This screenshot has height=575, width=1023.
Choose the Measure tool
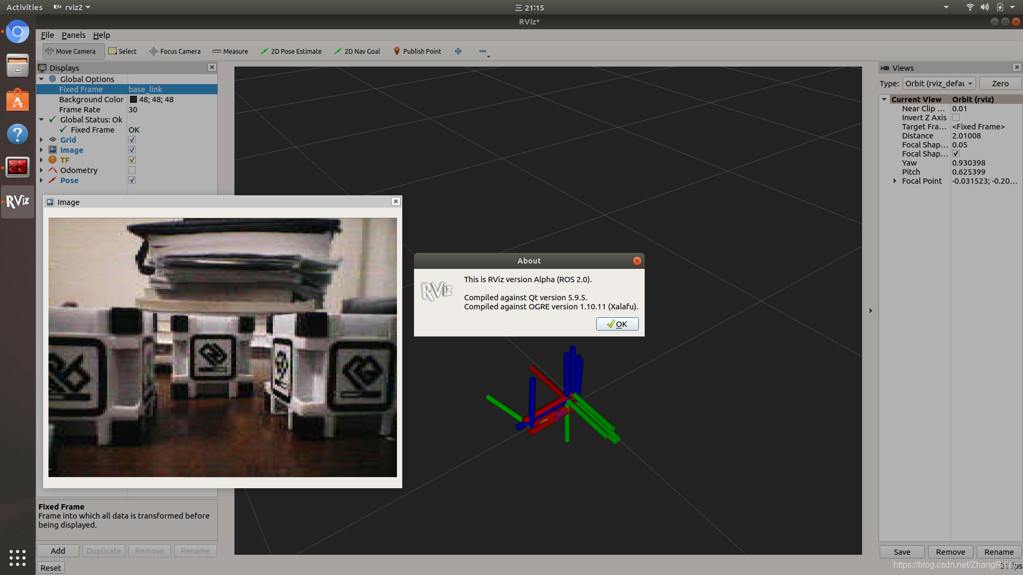(x=230, y=51)
